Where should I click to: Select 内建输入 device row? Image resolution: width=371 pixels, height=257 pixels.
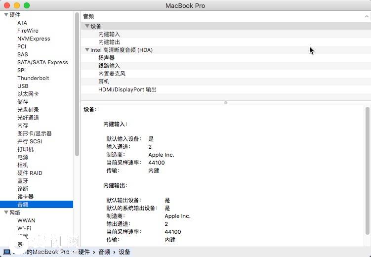109,34
